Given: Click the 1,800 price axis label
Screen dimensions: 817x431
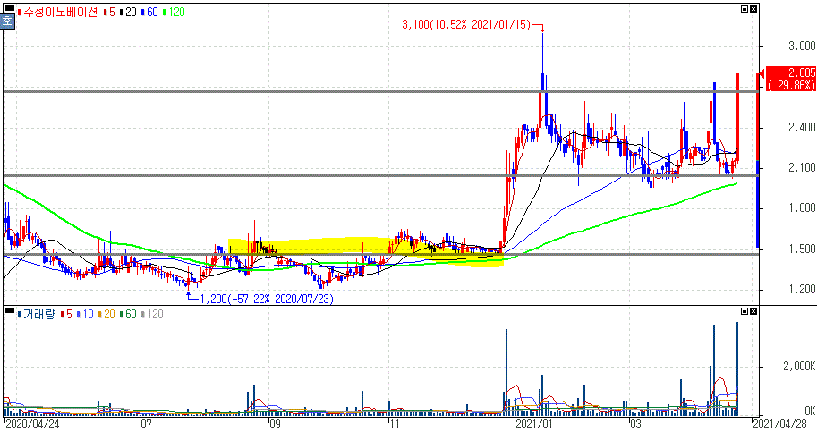Looking at the screenshot, I should (801, 208).
